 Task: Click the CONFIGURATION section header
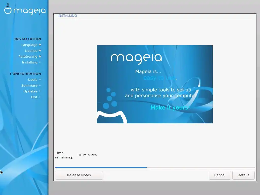click(25, 74)
